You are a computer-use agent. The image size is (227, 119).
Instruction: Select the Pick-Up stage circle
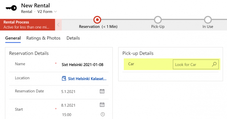point(158,20)
